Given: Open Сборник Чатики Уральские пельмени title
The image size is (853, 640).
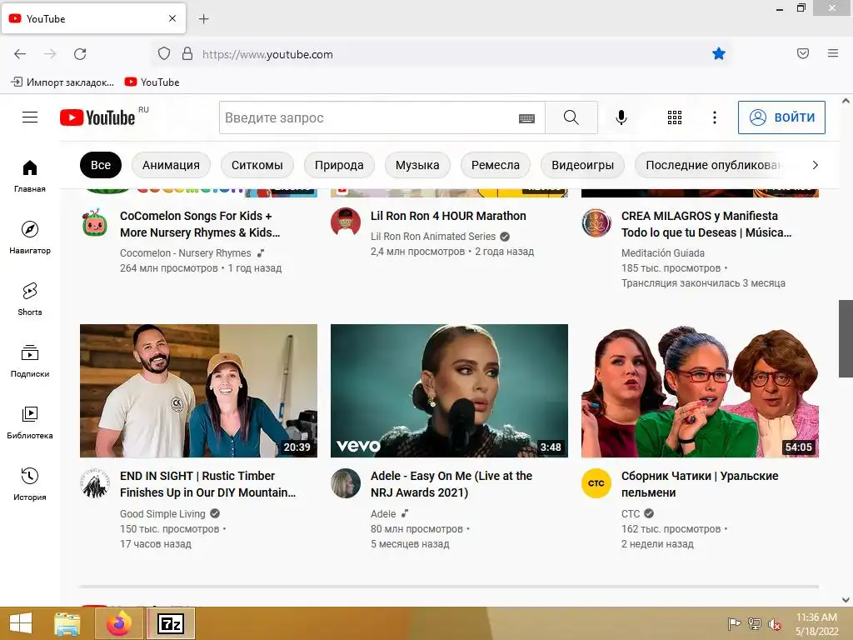Looking at the screenshot, I should (700, 484).
